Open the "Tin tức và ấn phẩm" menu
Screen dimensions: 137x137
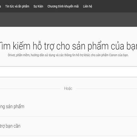click(17, 6)
